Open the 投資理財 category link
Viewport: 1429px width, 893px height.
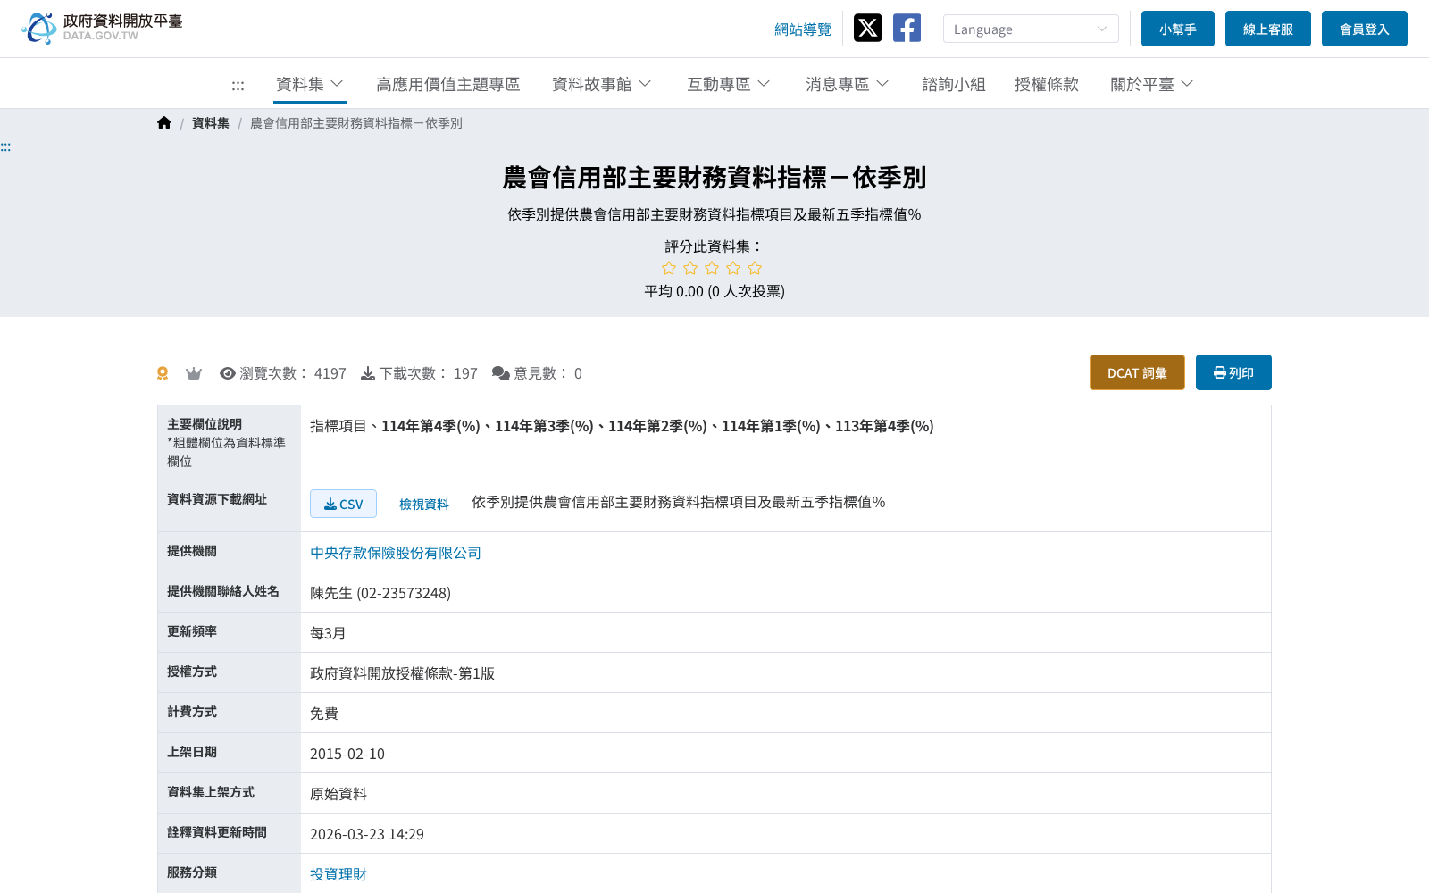(338, 874)
